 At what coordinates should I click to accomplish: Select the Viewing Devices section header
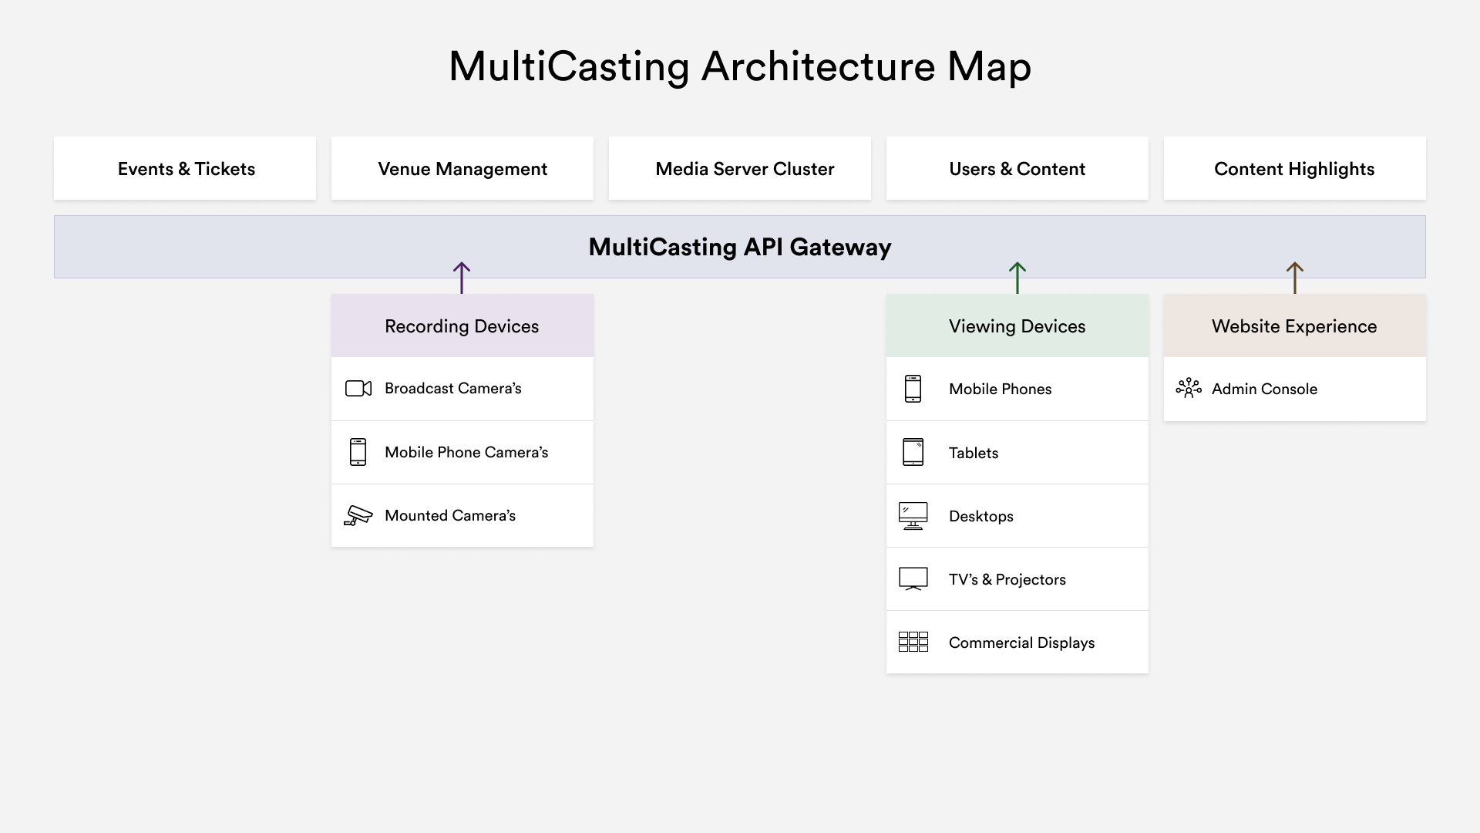point(1017,326)
